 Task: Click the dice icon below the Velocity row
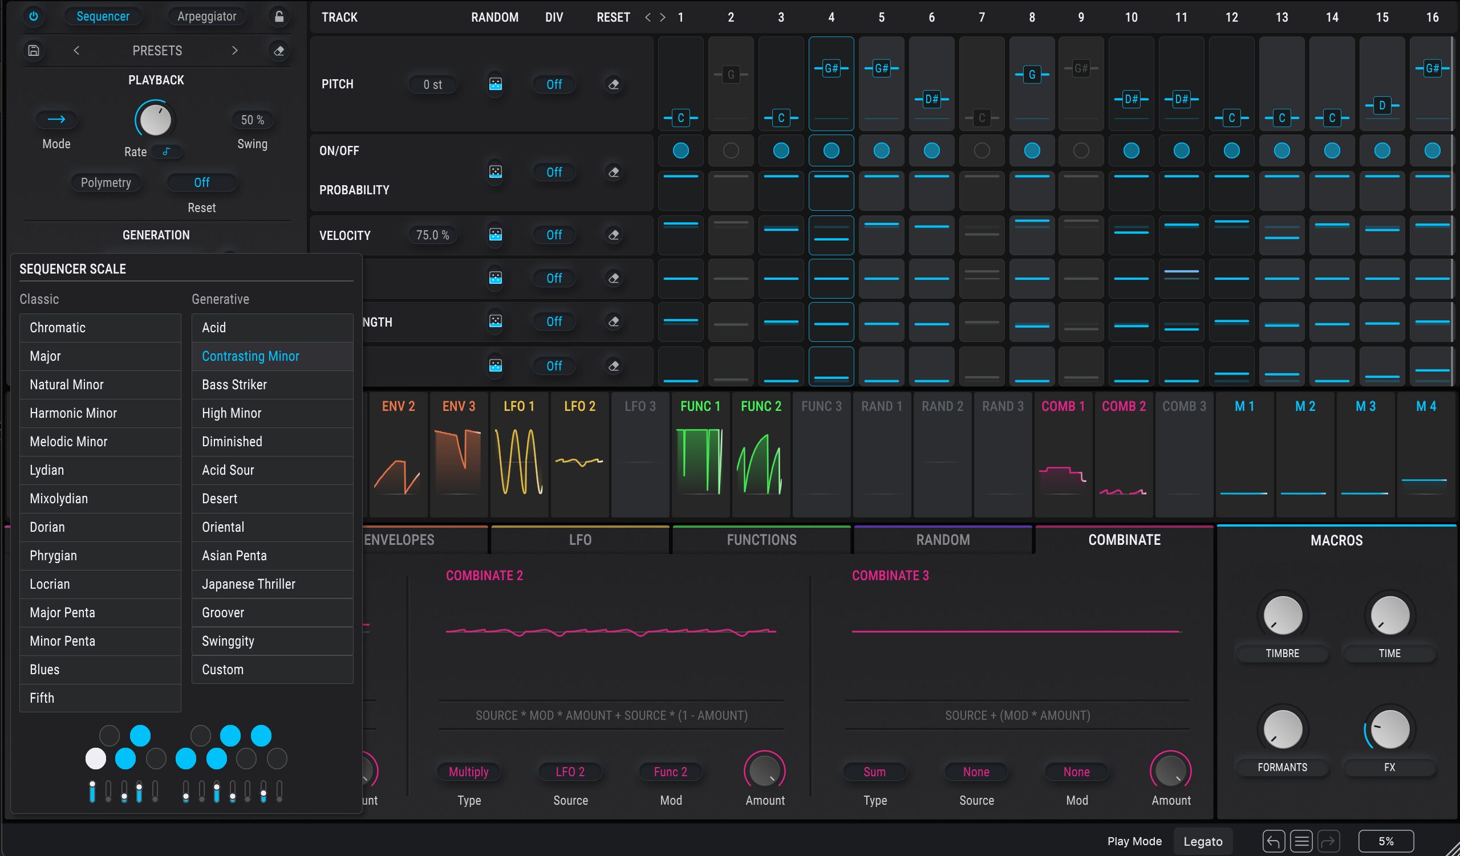(x=496, y=278)
